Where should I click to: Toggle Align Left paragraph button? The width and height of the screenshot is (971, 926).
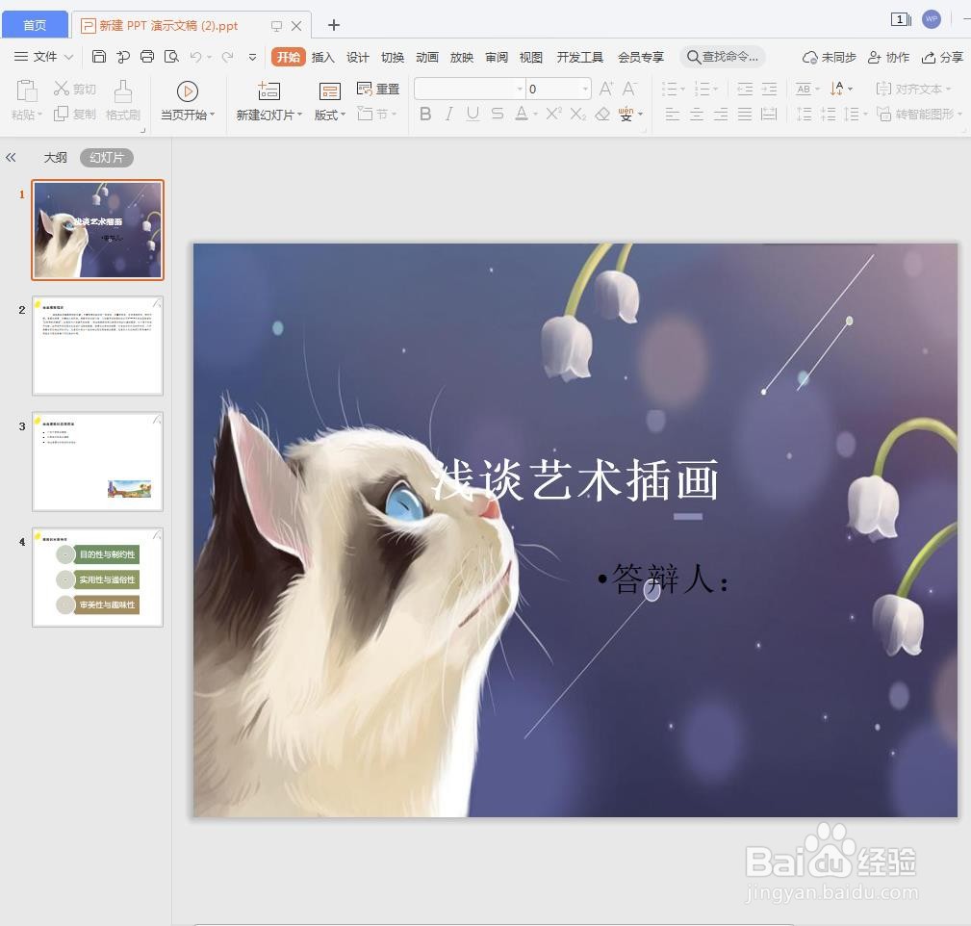673,114
